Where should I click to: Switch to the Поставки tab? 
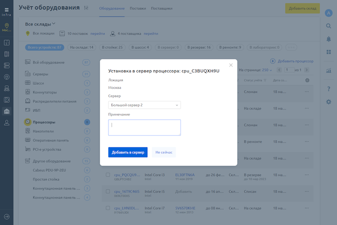137,8
